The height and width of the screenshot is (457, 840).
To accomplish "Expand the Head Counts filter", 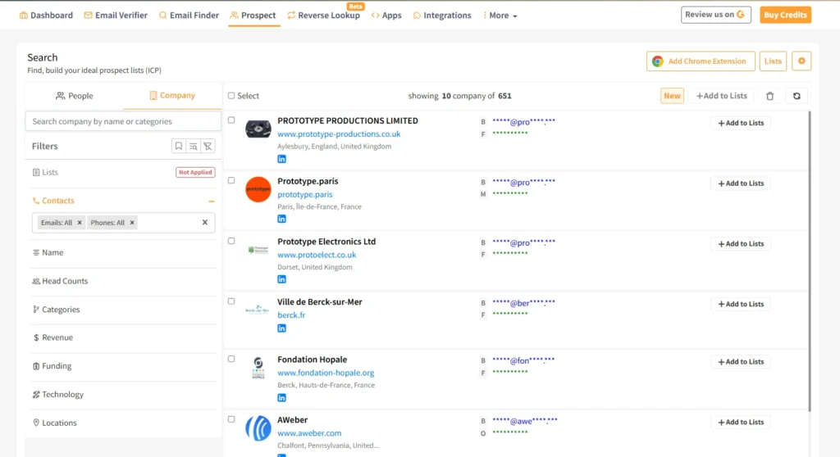I will point(123,281).
